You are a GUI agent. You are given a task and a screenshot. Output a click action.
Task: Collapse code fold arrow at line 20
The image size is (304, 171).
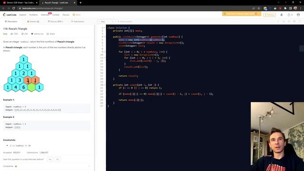(x=104, y=85)
